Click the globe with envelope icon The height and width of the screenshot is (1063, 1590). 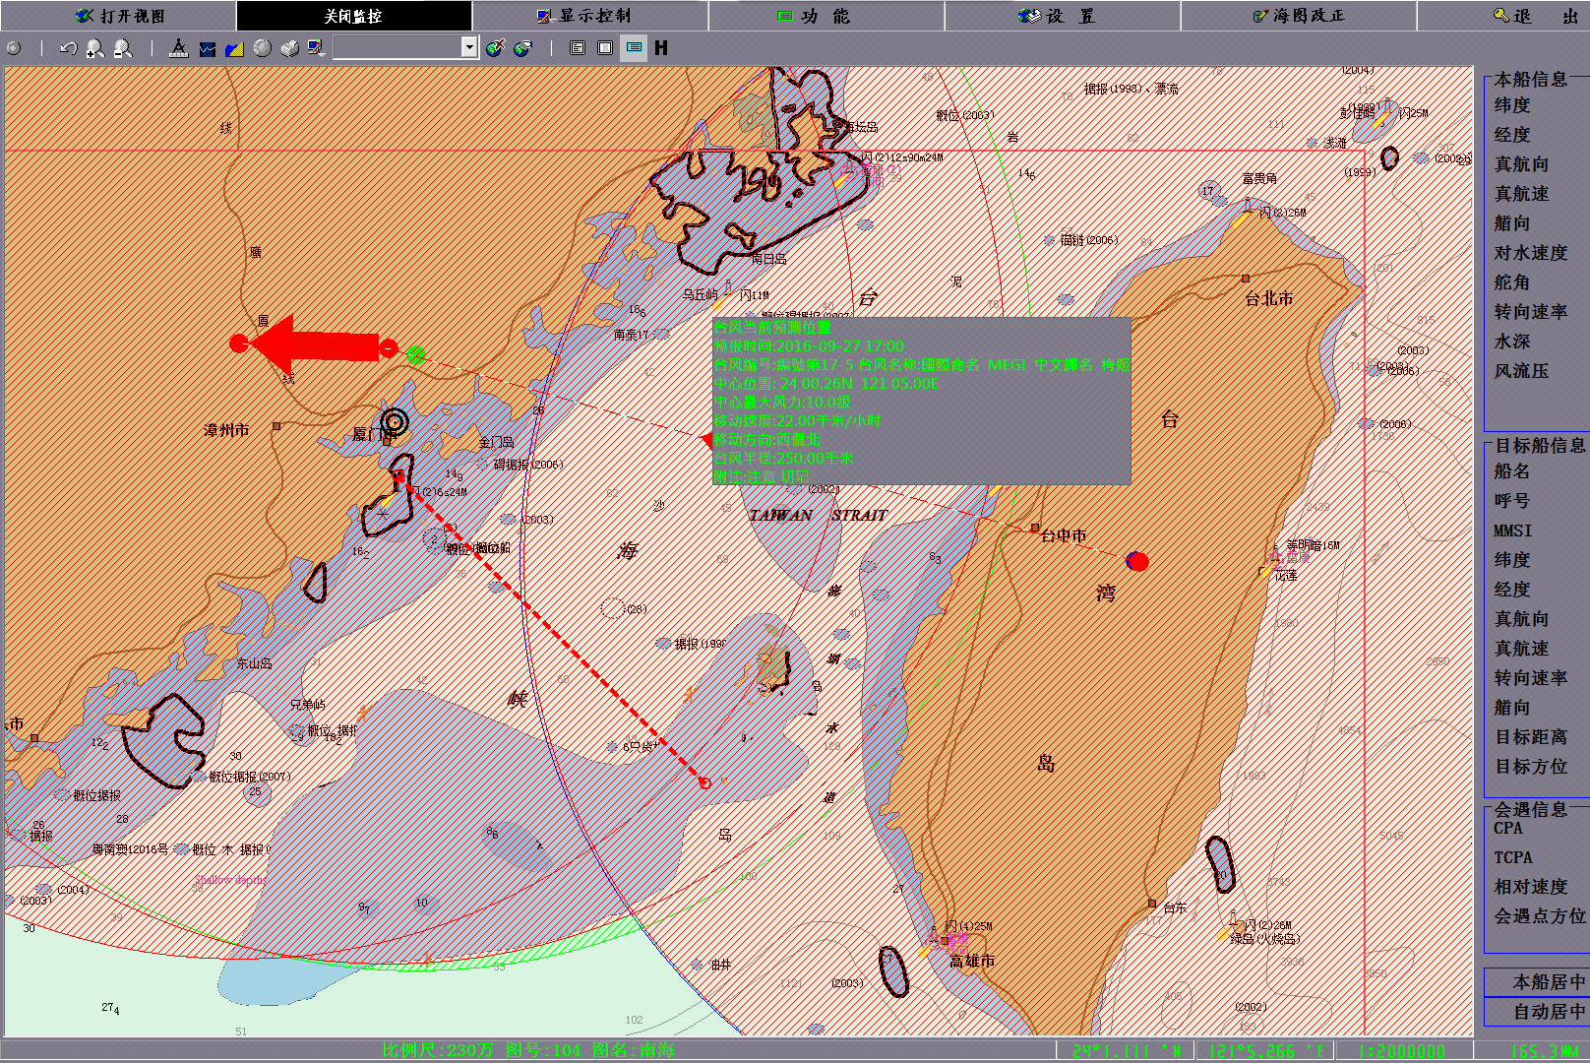coord(522,48)
